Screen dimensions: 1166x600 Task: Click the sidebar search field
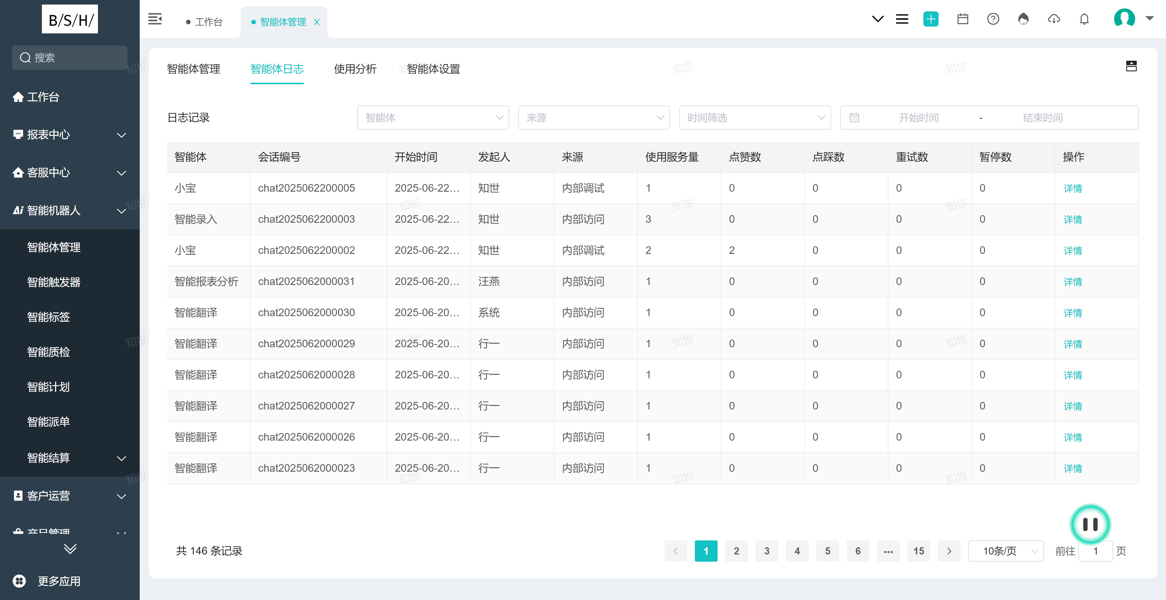click(70, 57)
